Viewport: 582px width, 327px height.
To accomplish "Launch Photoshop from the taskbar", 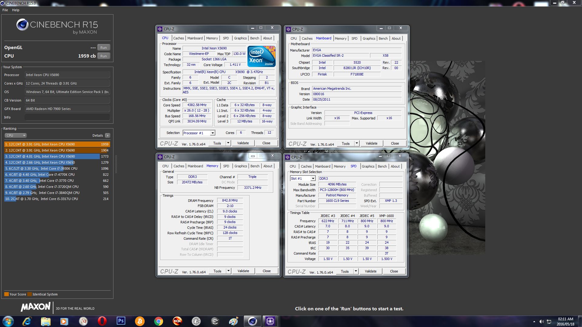I will (x=121, y=321).
